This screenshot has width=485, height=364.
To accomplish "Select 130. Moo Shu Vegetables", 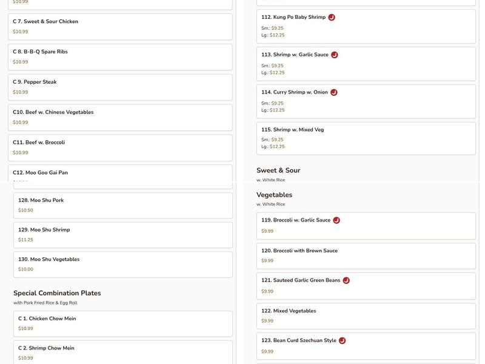I will tap(123, 265).
